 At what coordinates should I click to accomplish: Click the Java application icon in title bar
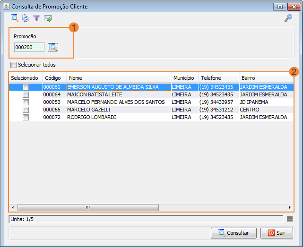[6, 6]
